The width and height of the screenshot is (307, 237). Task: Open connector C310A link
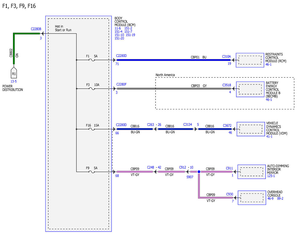pos(226,57)
